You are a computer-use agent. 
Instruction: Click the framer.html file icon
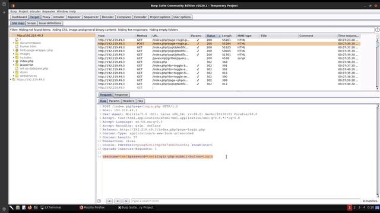[x=17, y=46]
